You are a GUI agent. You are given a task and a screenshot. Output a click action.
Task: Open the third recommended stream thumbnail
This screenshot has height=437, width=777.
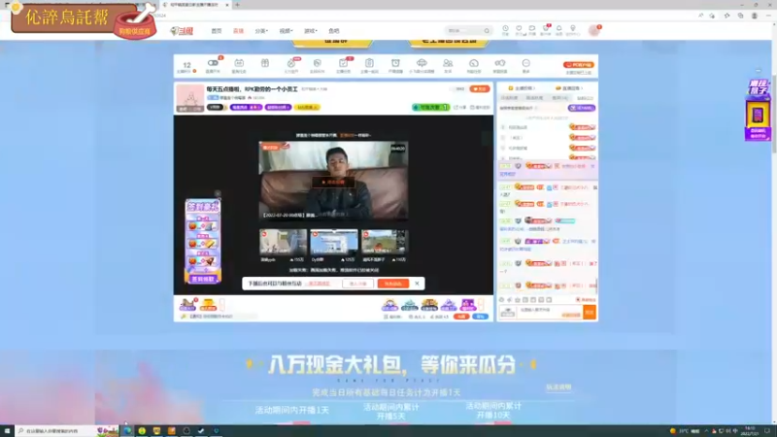tap(385, 242)
